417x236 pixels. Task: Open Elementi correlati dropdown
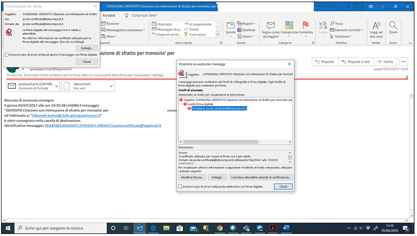pyautogui.click(x=346, y=30)
